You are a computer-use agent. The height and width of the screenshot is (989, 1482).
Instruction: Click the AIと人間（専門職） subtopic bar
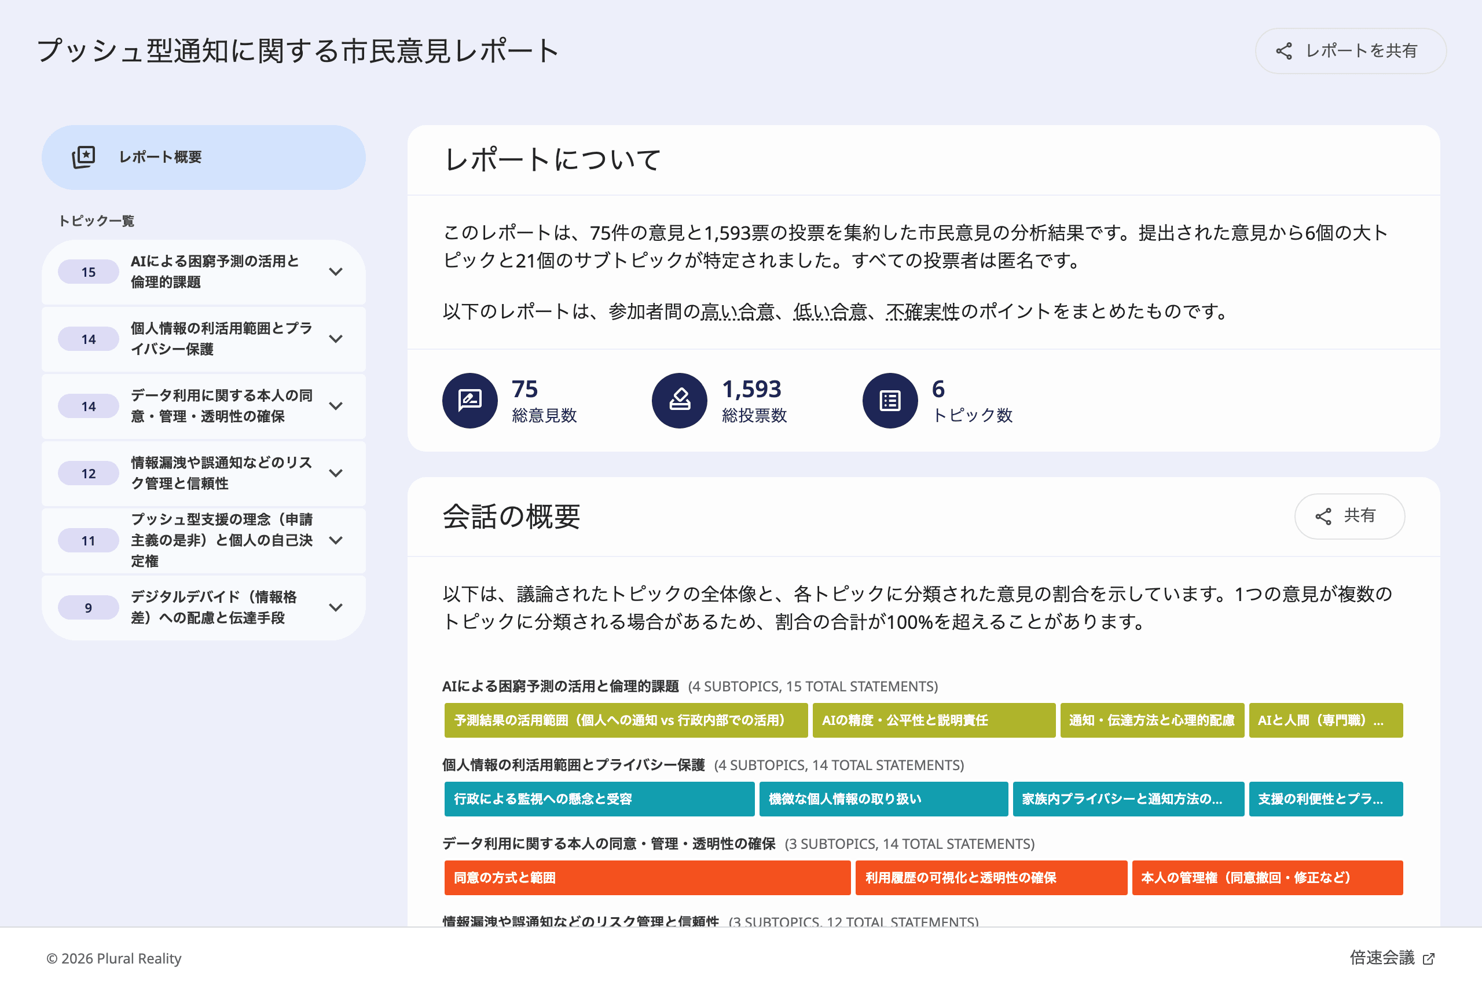(x=1326, y=720)
